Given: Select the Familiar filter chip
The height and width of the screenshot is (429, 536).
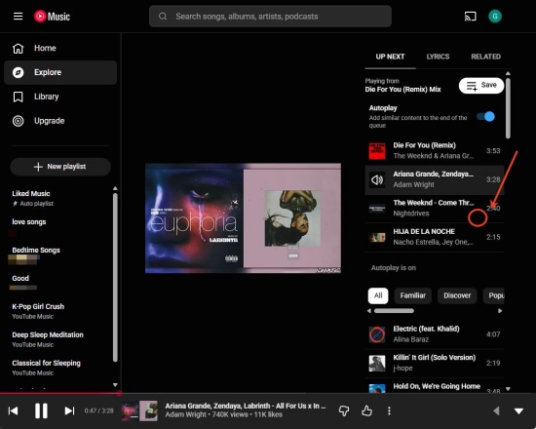Looking at the screenshot, I should [413, 296].
